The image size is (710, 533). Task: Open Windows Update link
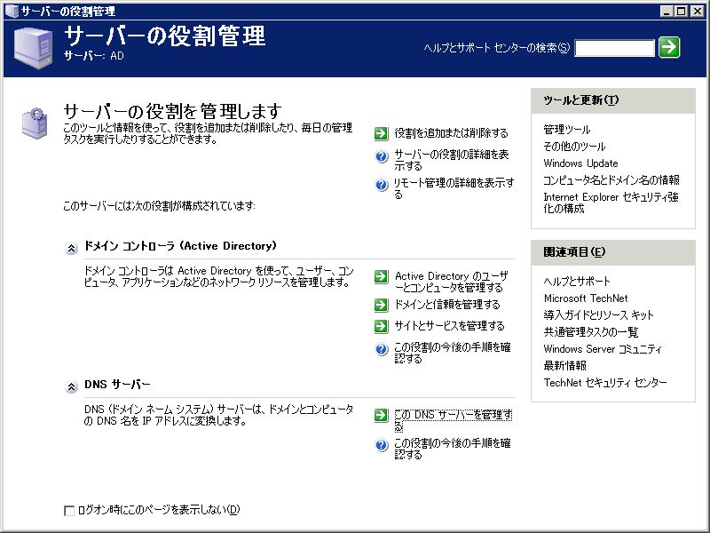580,163
